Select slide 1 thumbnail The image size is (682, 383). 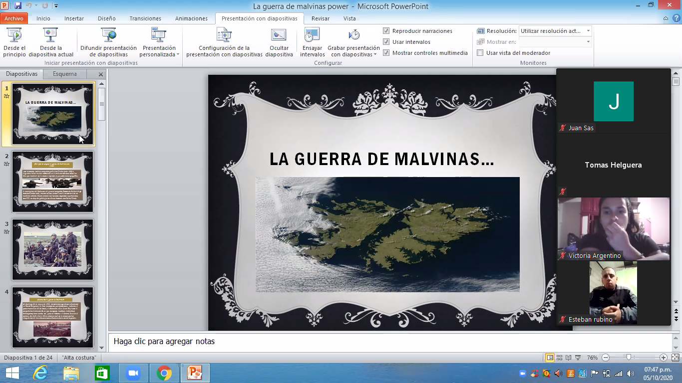pos(53,114)
